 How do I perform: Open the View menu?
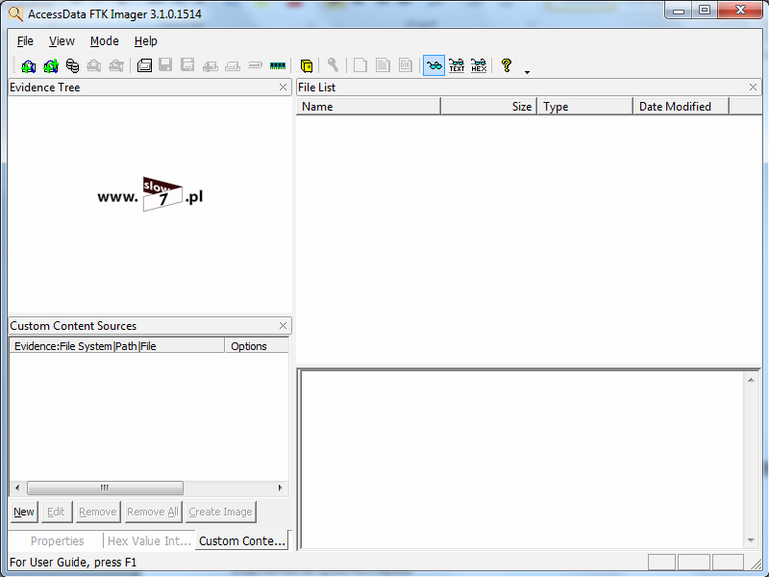click(x=62, y=41)
